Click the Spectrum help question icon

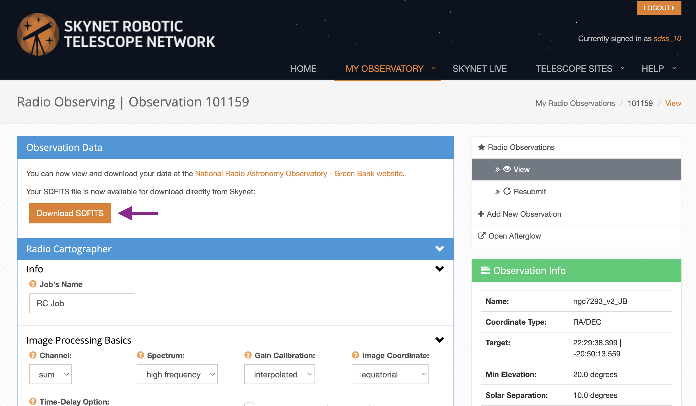point(140,355)
